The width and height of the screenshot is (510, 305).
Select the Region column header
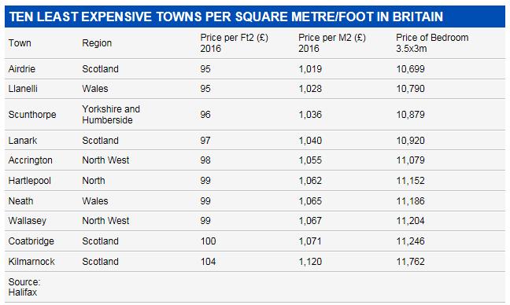(x=97, y=43)
